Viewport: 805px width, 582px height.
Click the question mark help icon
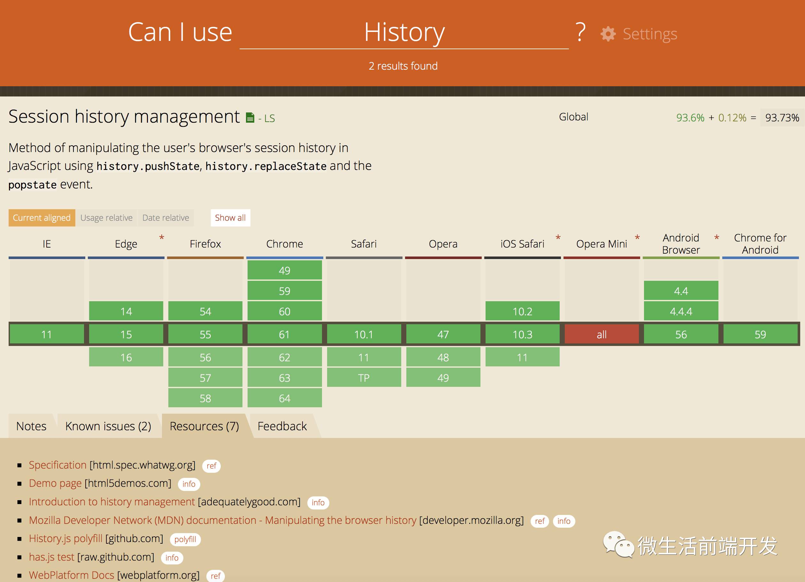click(x=580, y=32)
